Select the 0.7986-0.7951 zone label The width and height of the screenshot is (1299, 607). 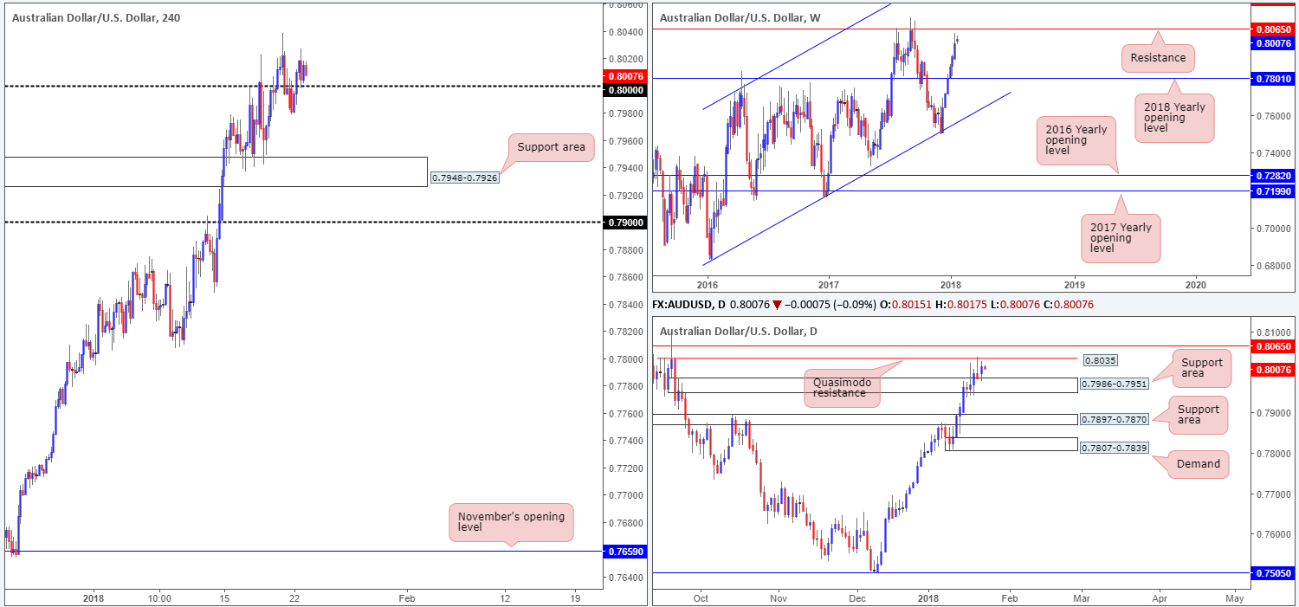point(1115,385)
